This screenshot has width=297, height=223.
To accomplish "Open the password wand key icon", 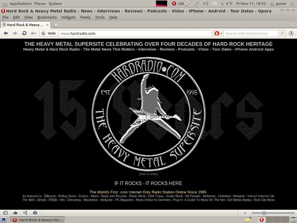I will [x=33, y=33].
